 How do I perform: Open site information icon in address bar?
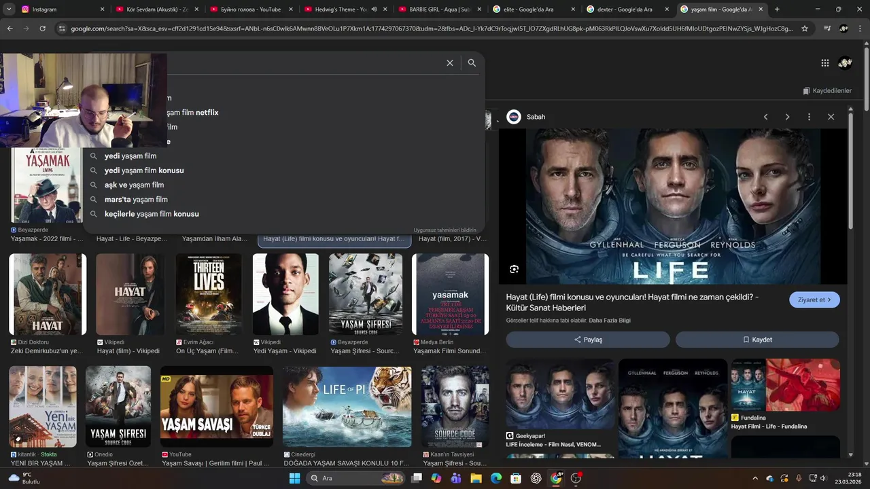62,29
